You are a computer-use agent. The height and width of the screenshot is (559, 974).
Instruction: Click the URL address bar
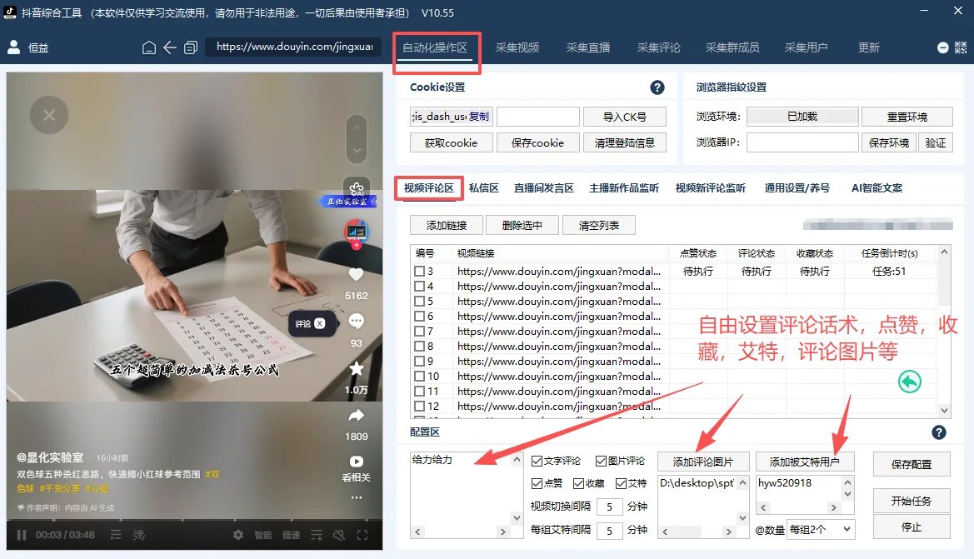point(294,47)
